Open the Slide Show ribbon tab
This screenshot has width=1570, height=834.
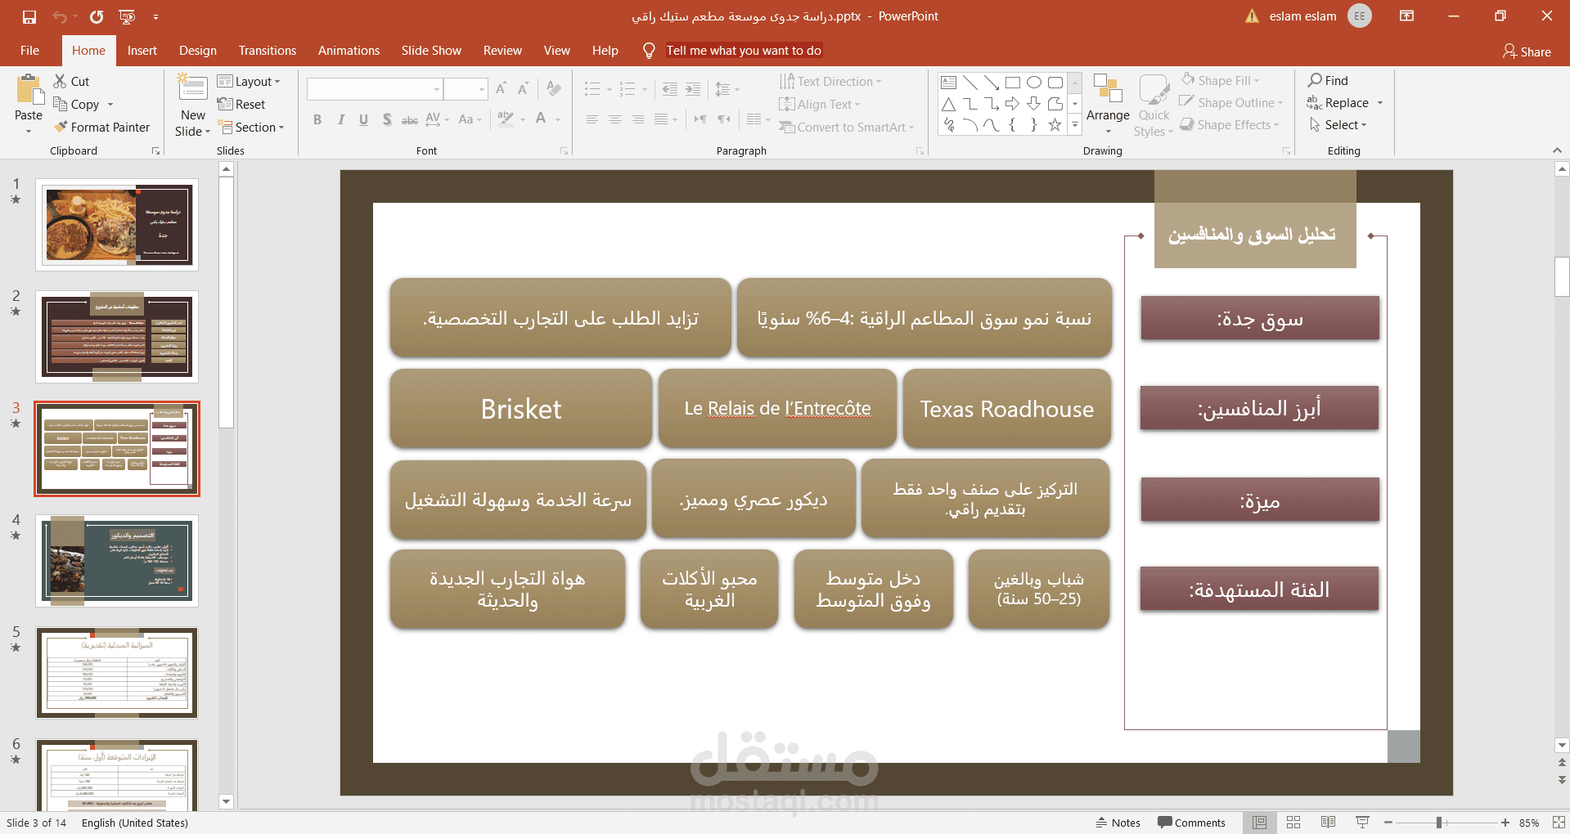[x=431, y=51]
